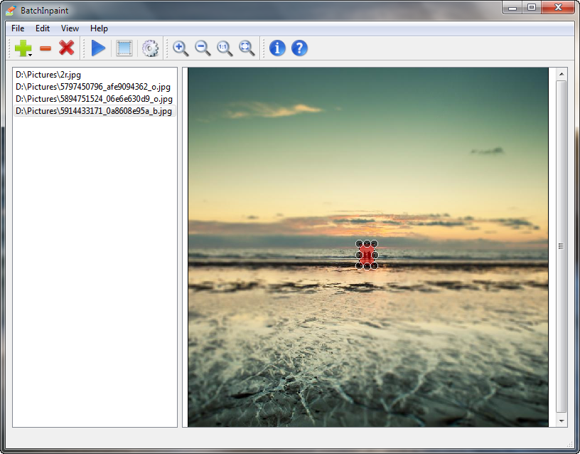Click the red X Clear list icon
This screenshot has width=580, height=454.
coord(67,48)
